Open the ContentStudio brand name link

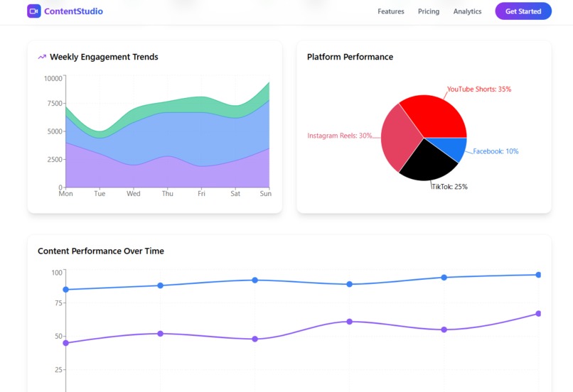[73, 11]
